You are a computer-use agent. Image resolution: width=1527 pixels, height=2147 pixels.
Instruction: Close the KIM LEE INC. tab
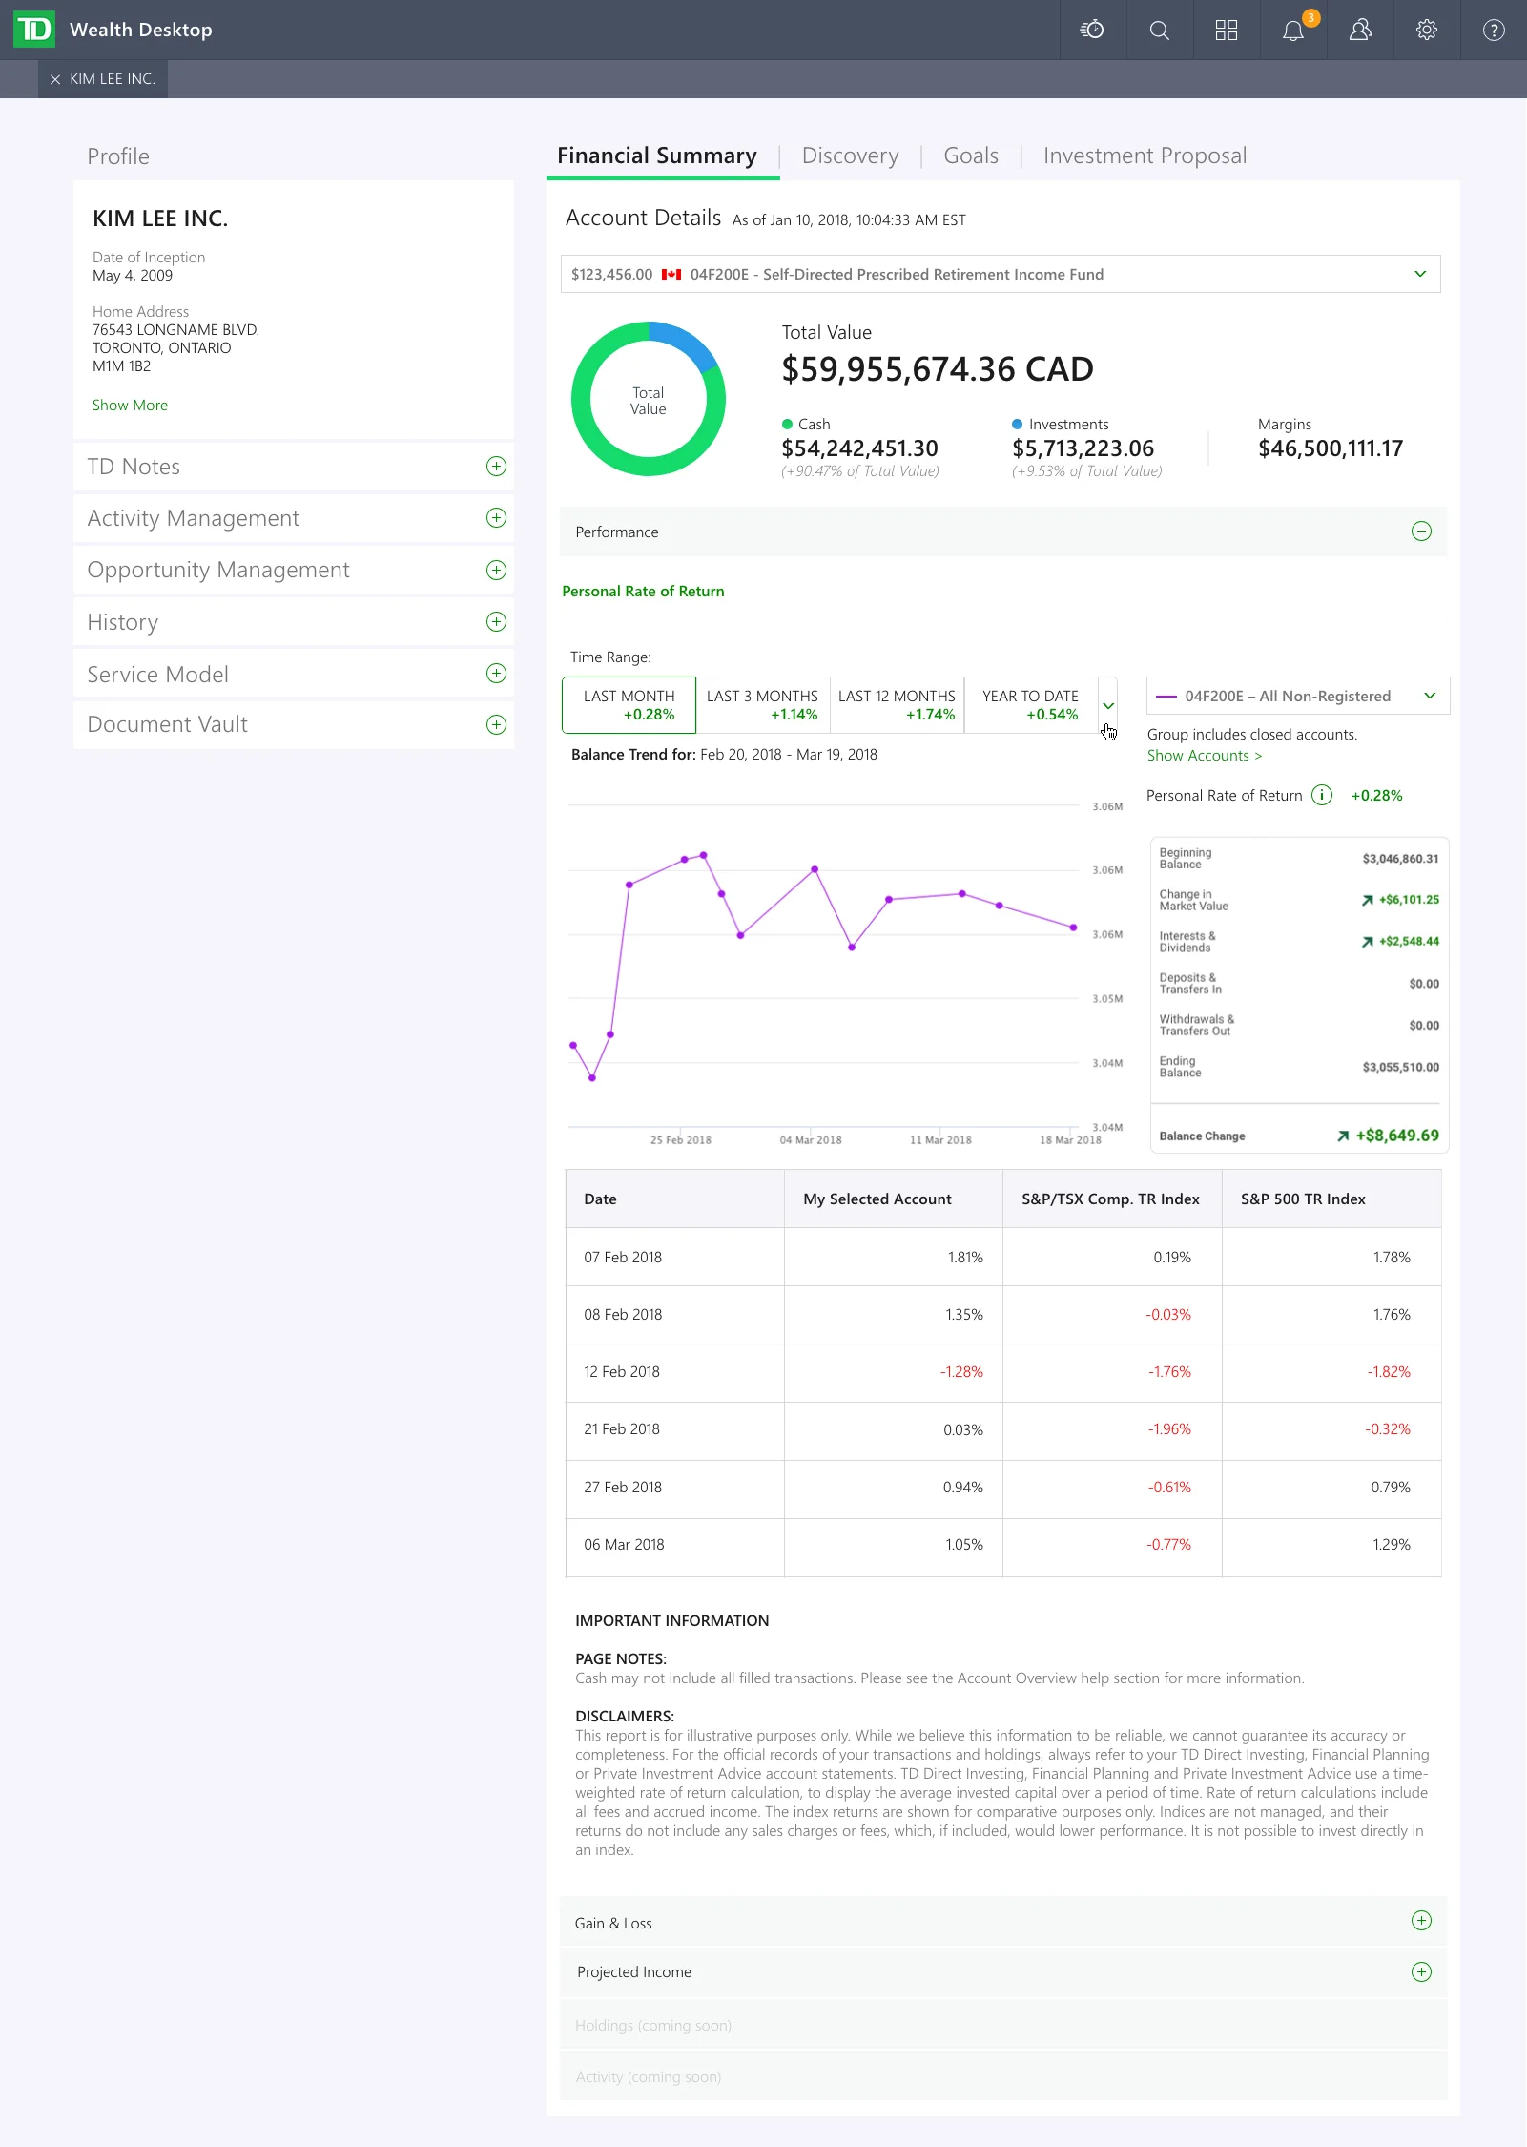[x=55, y=79]
